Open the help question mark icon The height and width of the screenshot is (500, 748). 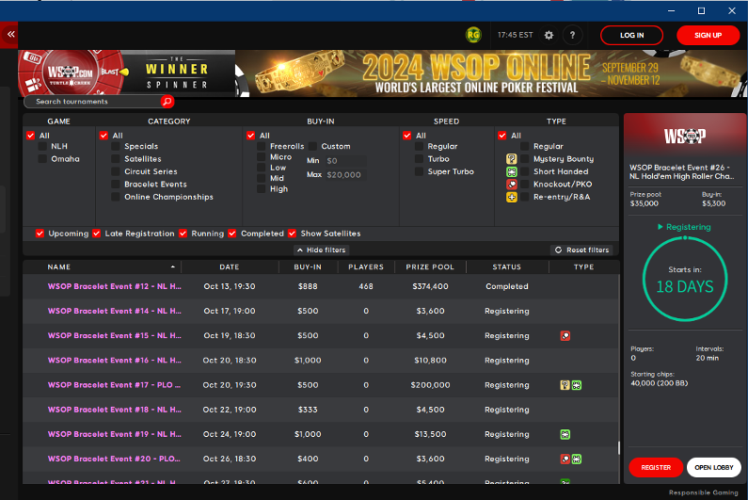(x=572, y=35)
